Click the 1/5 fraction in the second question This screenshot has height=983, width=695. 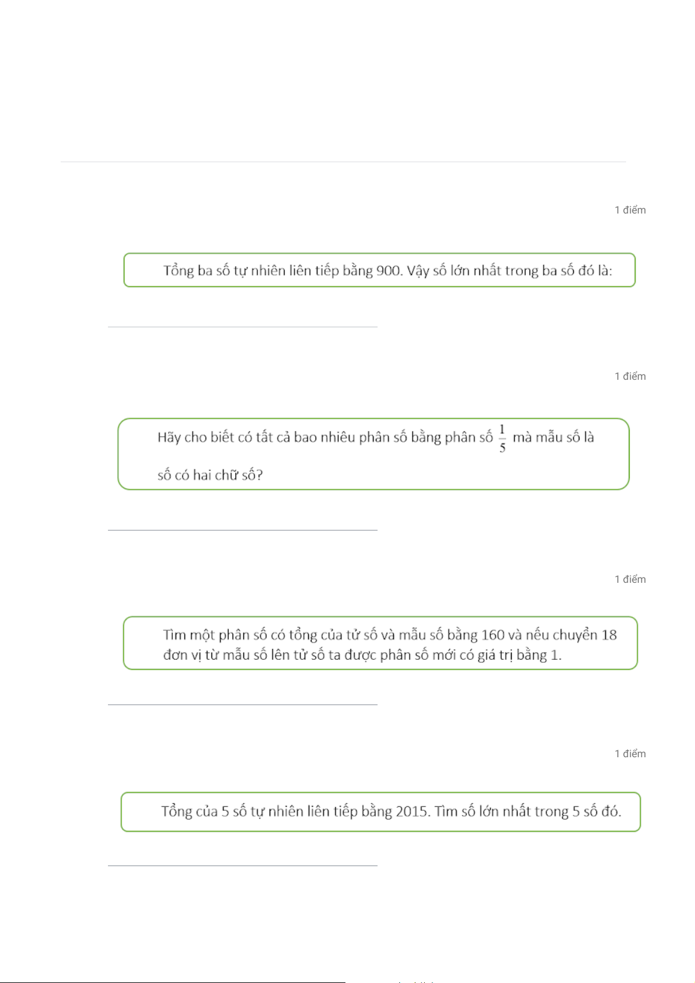pos(502,438)
